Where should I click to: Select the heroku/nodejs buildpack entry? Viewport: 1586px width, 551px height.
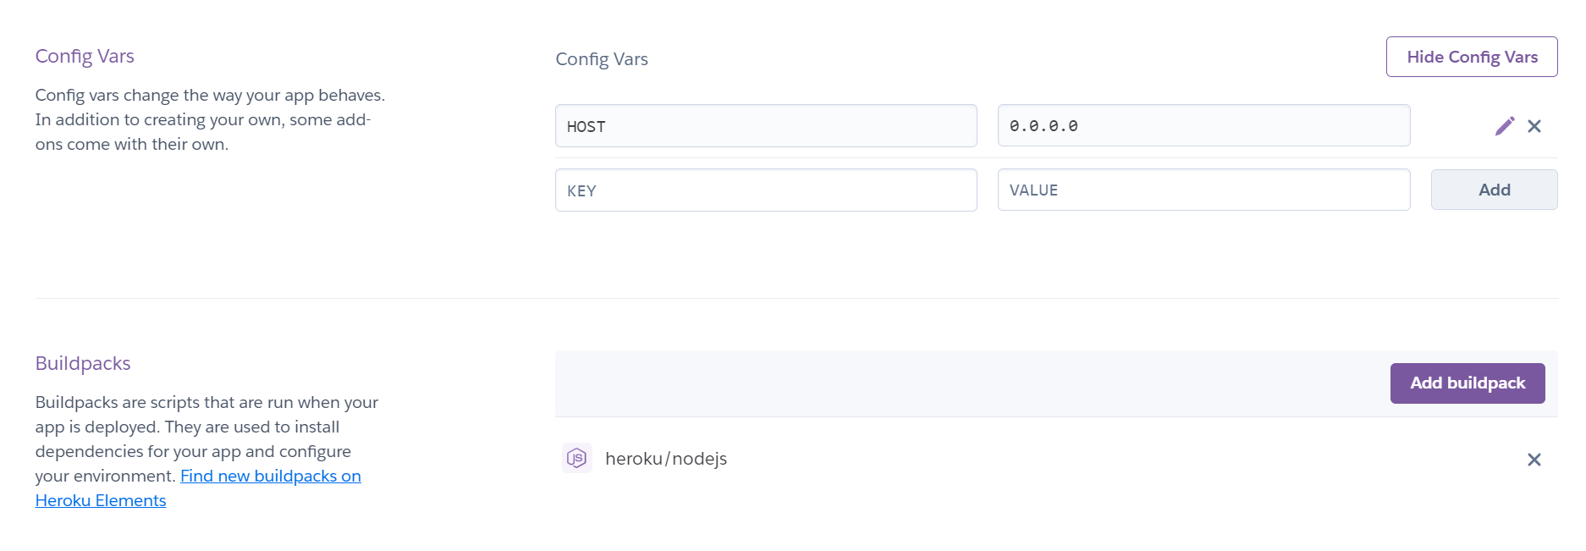point(665,458)
